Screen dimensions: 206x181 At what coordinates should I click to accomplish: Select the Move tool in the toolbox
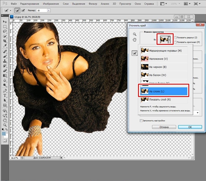tap(5, 22)
